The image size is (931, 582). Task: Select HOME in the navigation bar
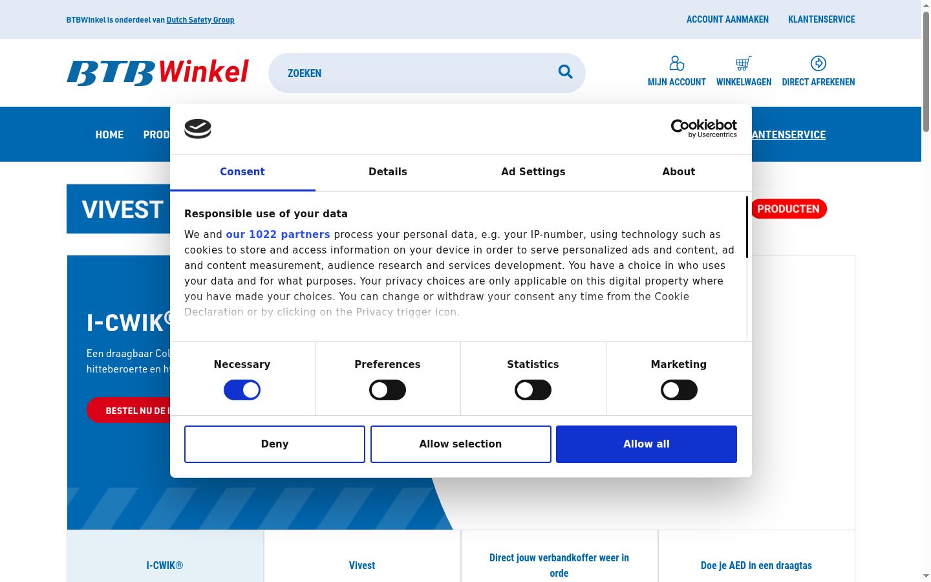coord(109,135)
